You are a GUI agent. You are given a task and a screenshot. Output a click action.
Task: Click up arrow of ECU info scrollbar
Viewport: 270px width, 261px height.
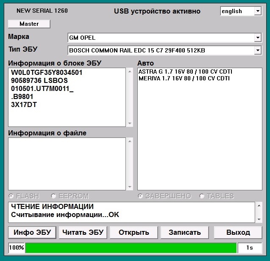click(x=130, y=71)
